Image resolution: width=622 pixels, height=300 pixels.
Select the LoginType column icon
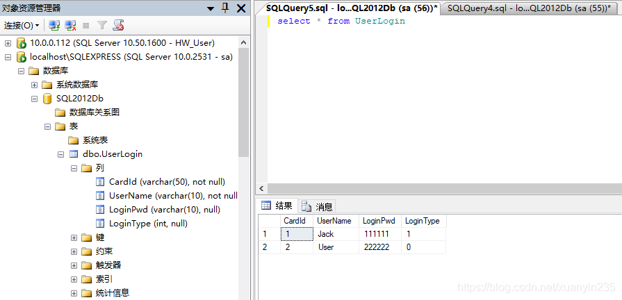point(100,224)
